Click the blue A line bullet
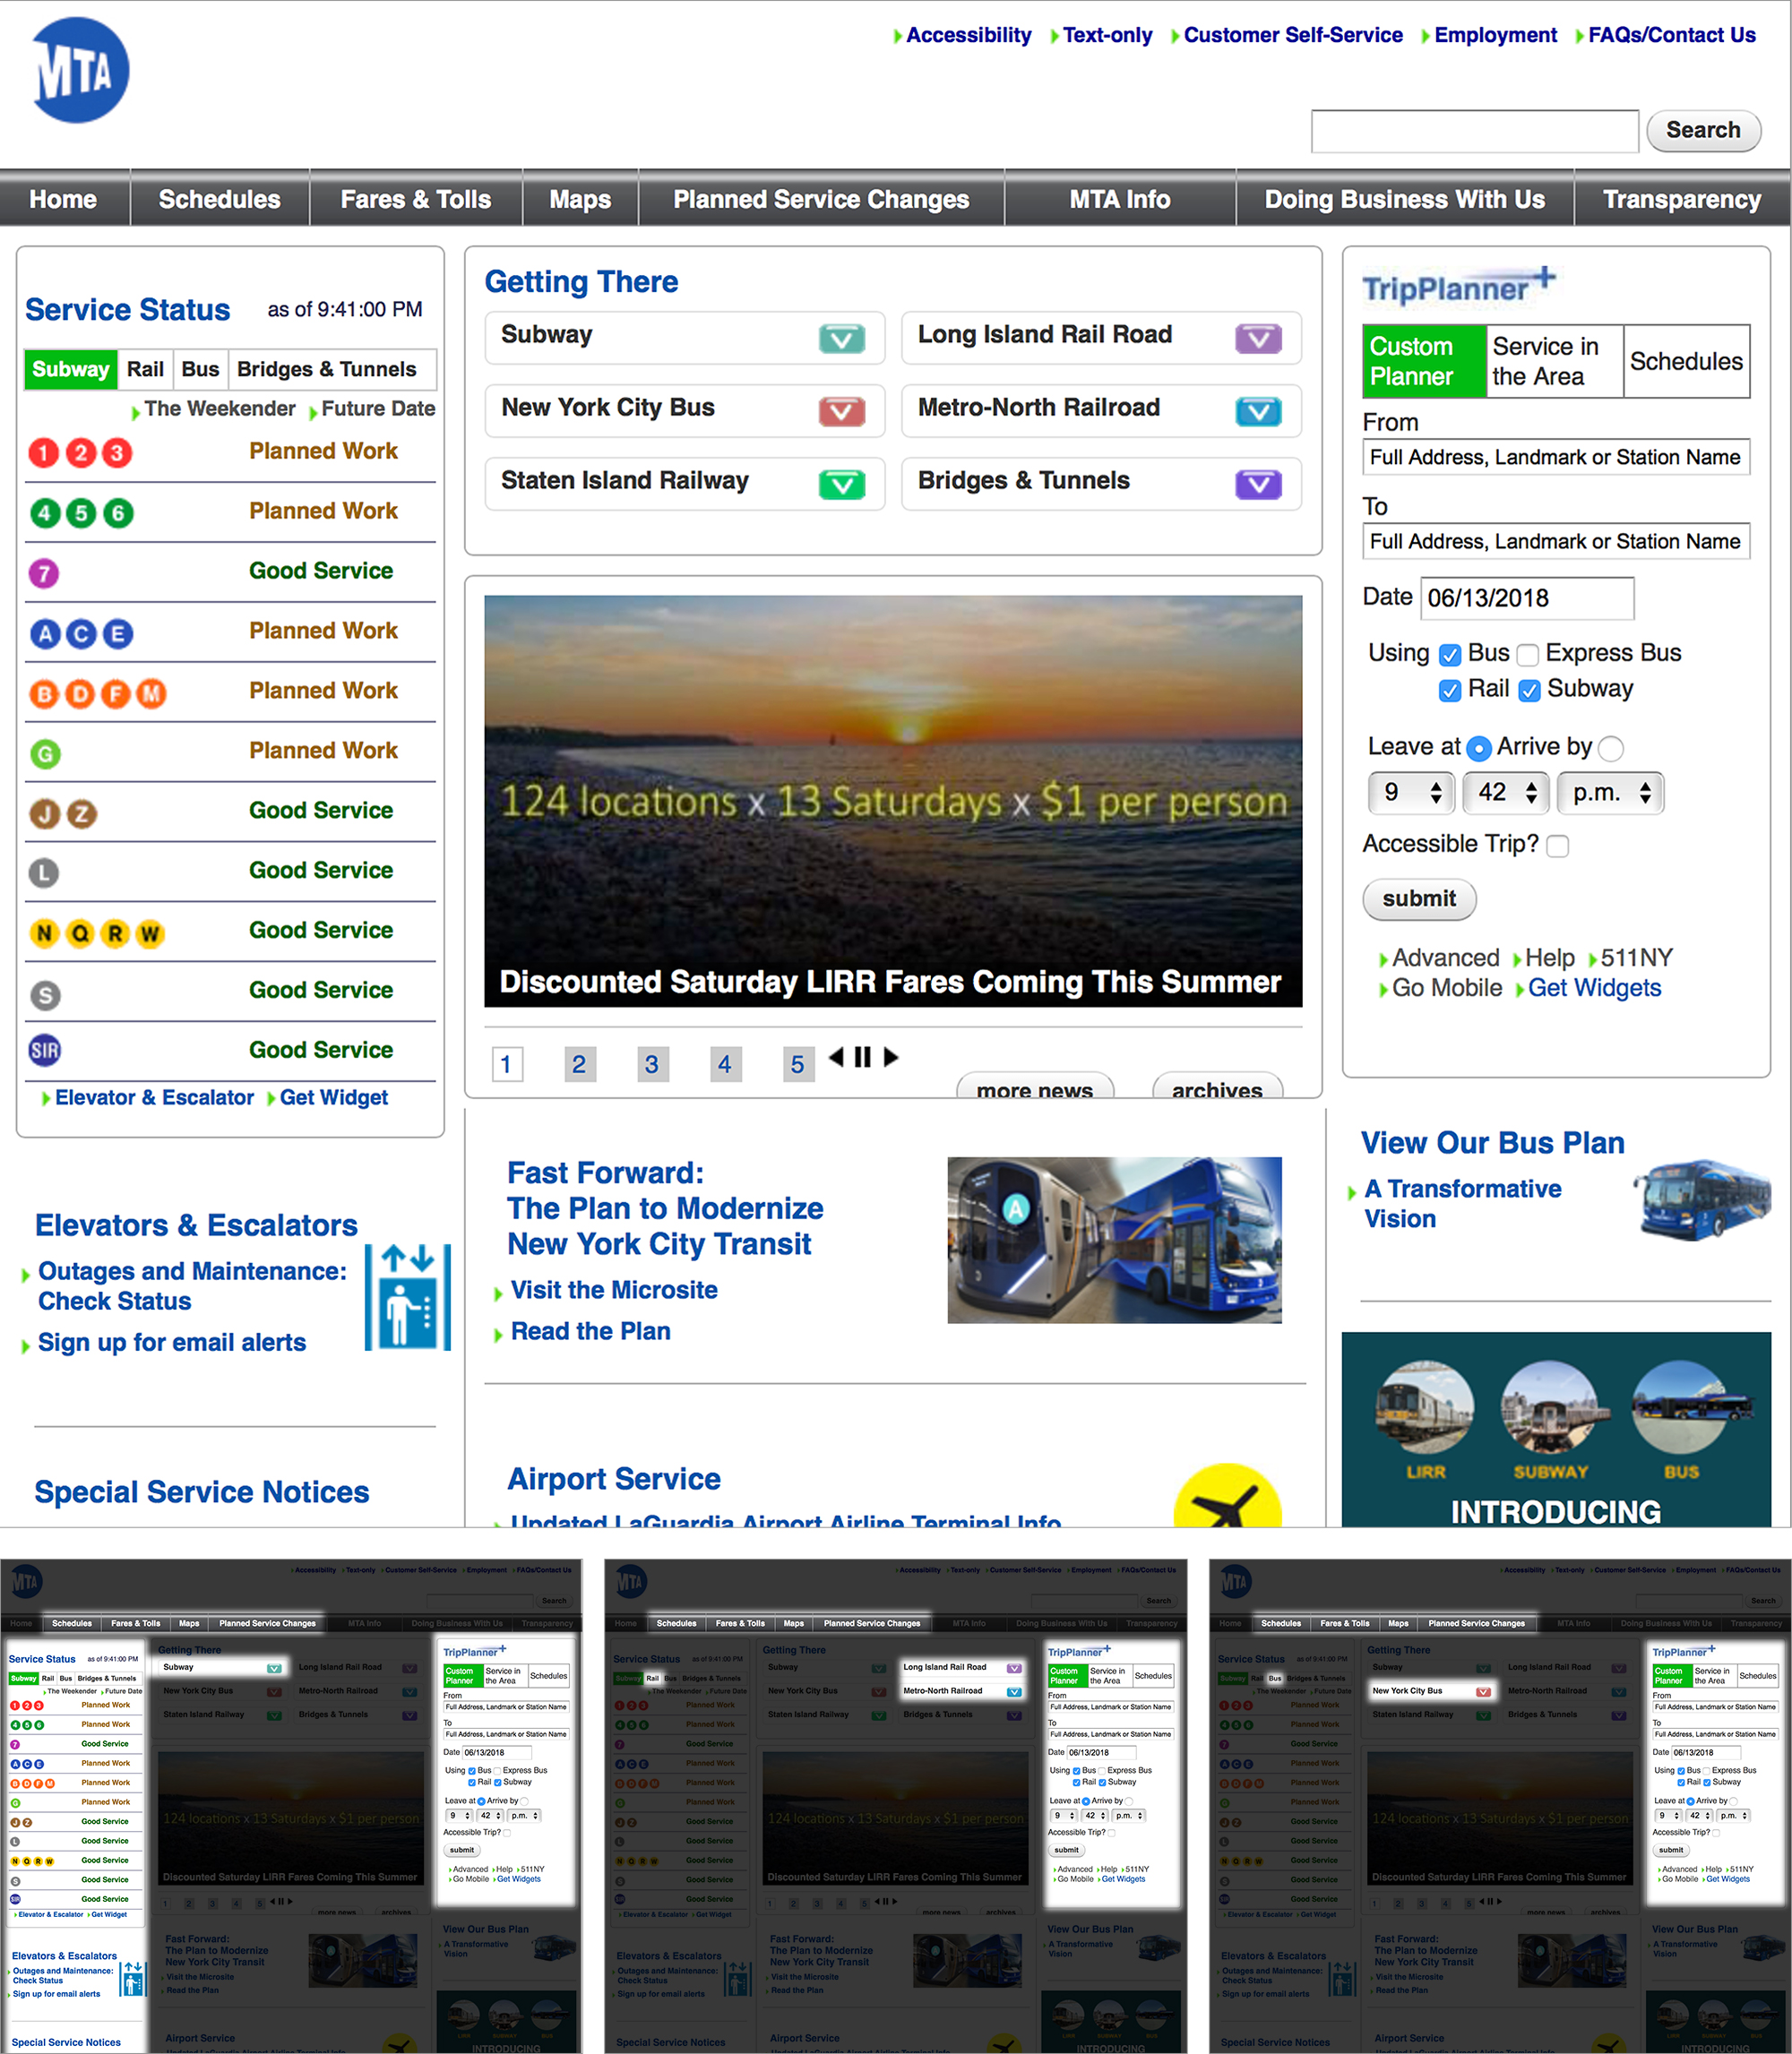Viewport: 1792px width, 2054px height. tap(45, 632)
